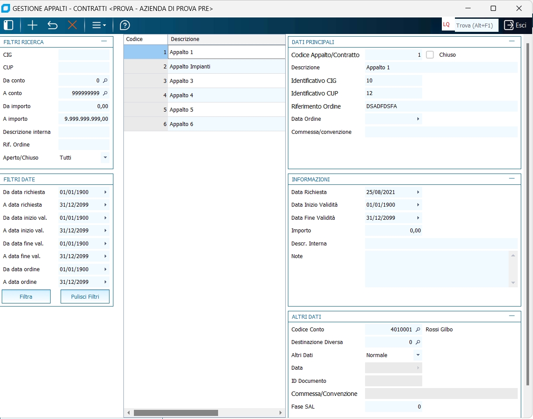
Task: Open lookup for Destinazione Diversa
Action: click(417, 342)
